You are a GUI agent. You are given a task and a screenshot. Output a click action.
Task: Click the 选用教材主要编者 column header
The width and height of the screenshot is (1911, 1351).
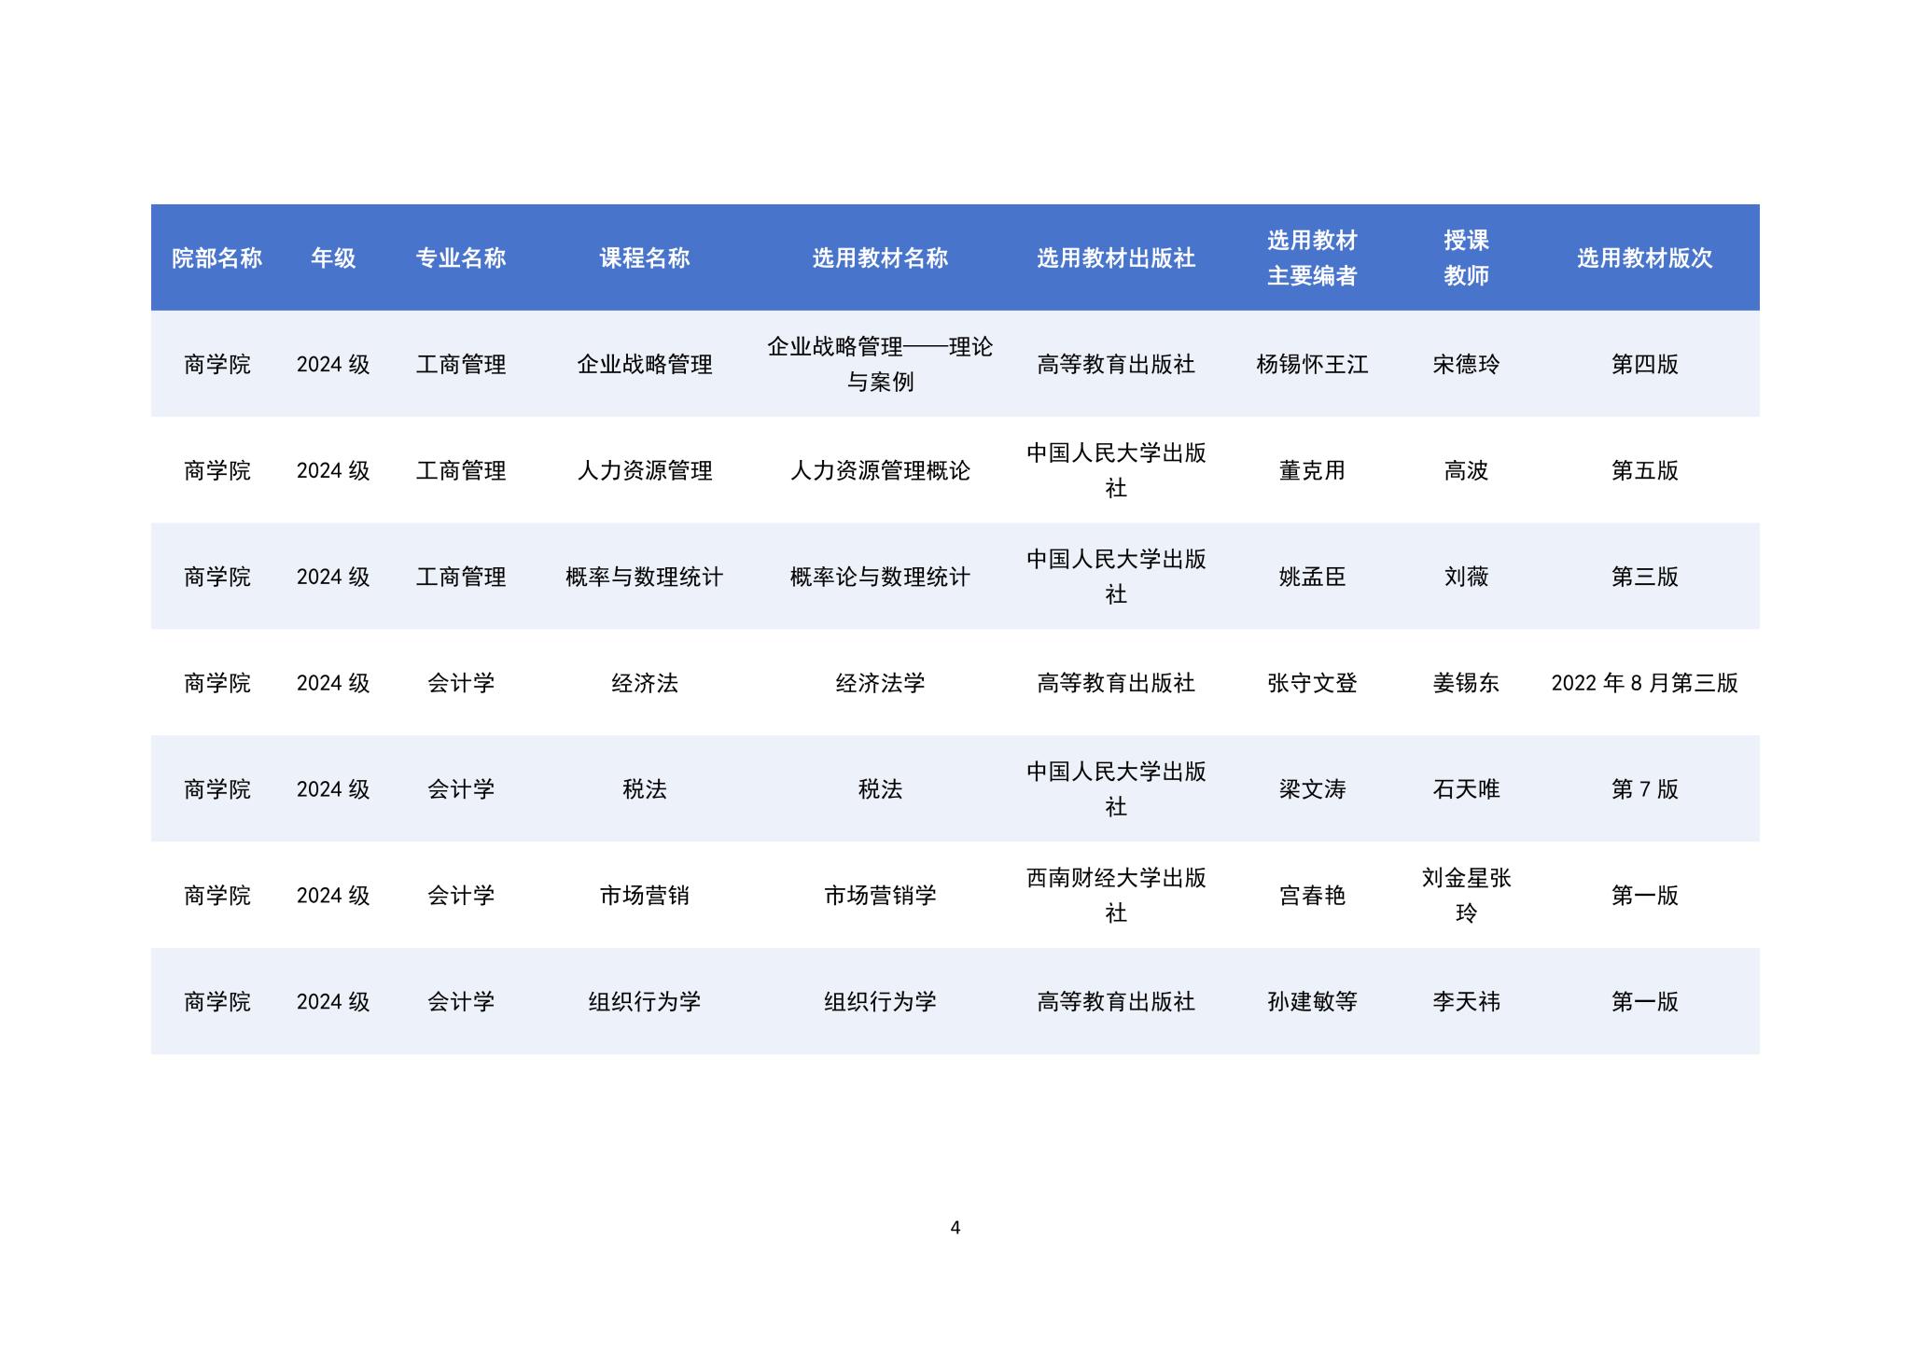[x=1312, y=258]
